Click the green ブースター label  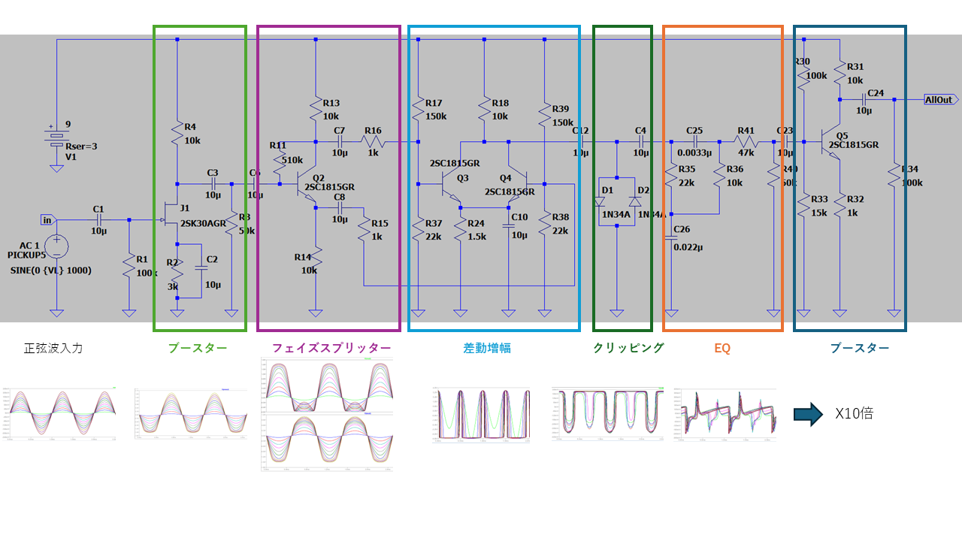pyautogui.click(x=197, y=349)
